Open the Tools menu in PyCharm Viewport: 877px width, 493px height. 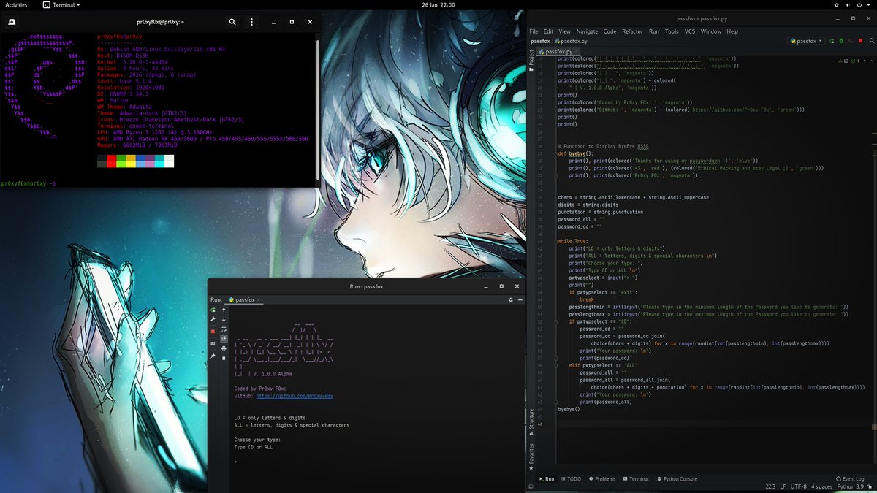(672, 31)
